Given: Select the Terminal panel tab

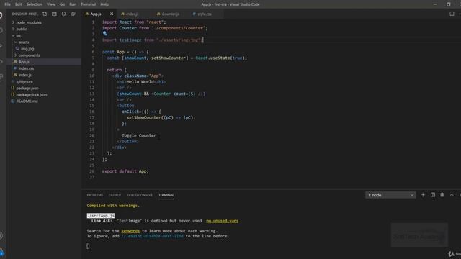Looking at the screenshot, I should point(166,195).
